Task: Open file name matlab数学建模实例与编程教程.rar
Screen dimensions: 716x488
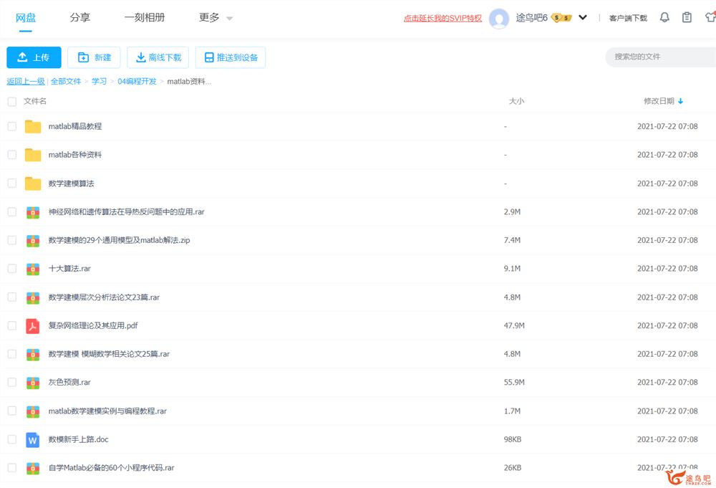Action: (108, 411)
